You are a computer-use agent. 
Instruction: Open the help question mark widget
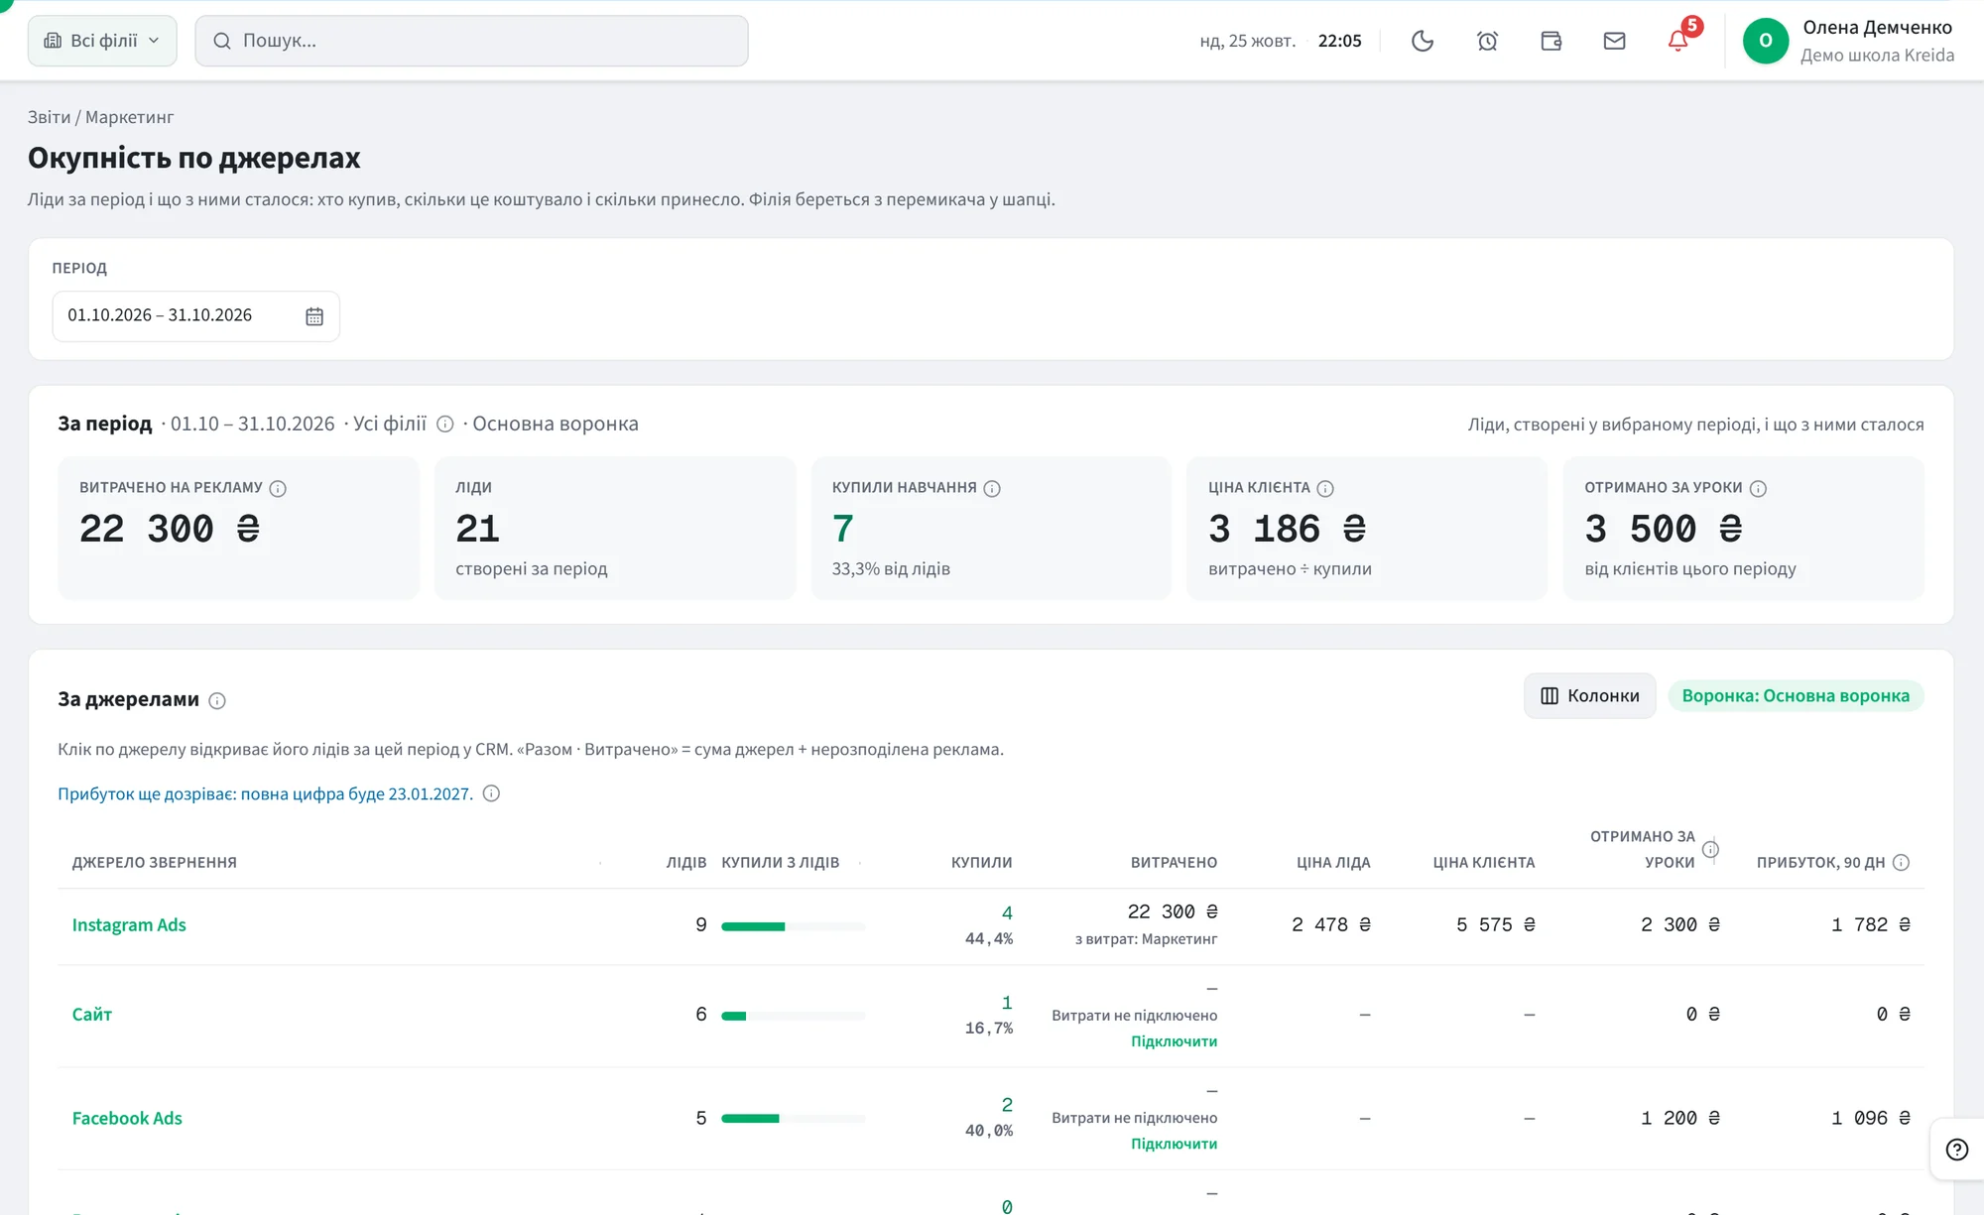click(x=1956, y=1150)
